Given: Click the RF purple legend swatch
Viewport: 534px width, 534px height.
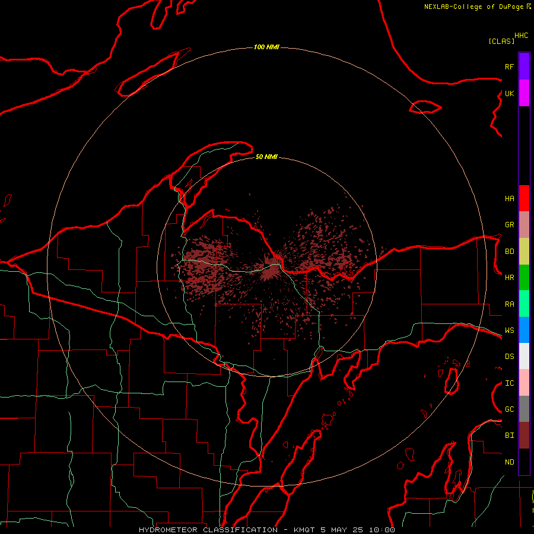Looking at the screenshot, I should point(524,66).
